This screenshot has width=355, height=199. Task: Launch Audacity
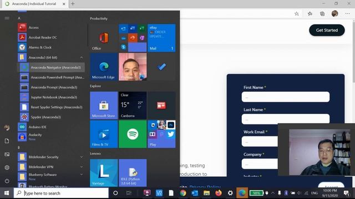click(51, 137)
